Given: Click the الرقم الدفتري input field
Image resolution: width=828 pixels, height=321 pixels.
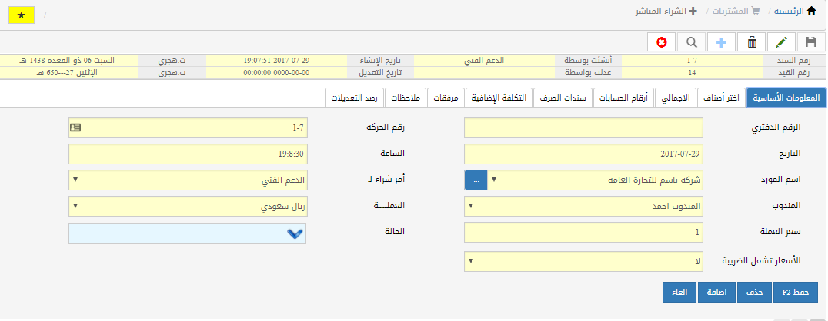Looking at the screenshot, I should [584, 127].
